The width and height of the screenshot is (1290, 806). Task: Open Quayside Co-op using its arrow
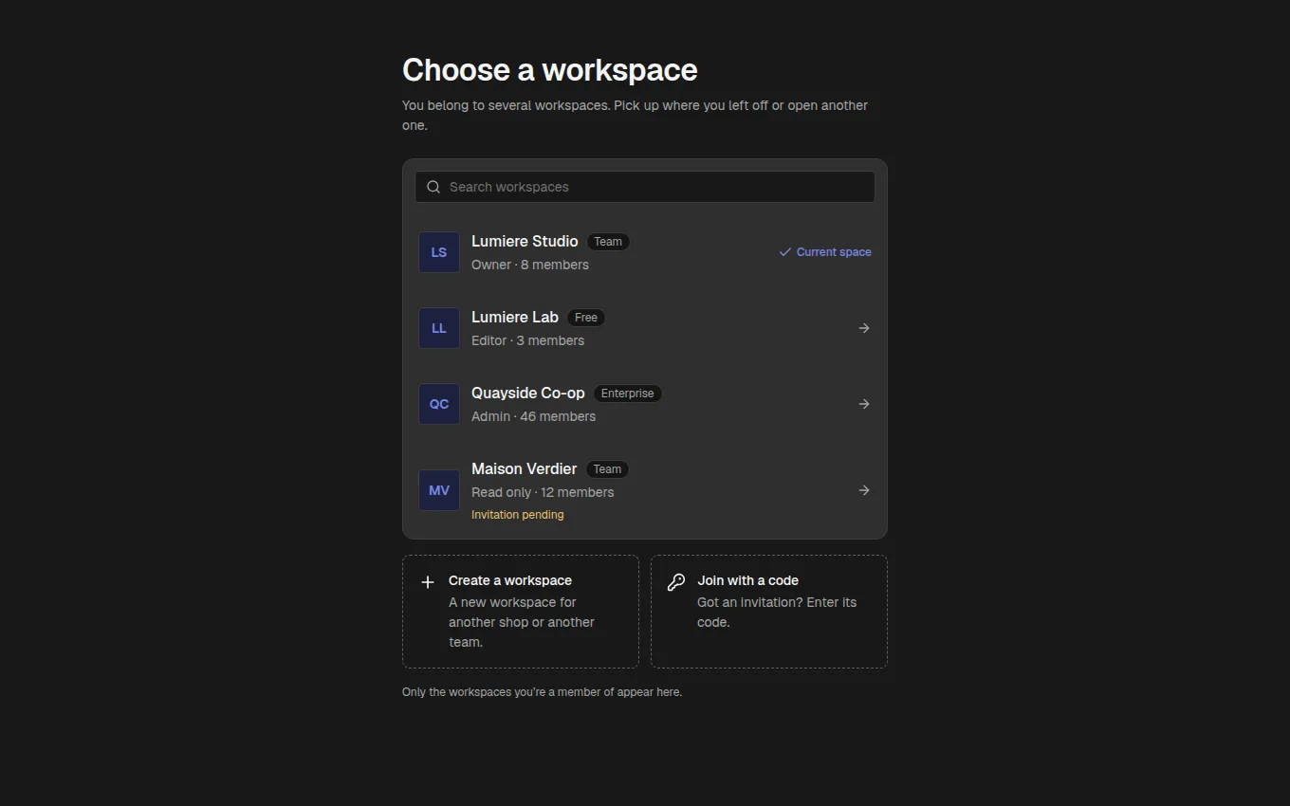[x=864, y=404]
